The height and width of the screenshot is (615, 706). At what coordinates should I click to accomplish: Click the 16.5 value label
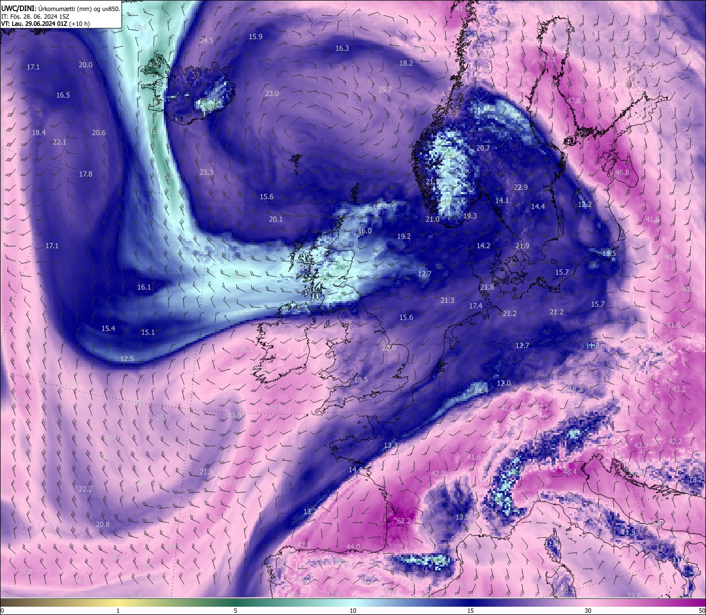pyautogui.click(x=63, y=95)
